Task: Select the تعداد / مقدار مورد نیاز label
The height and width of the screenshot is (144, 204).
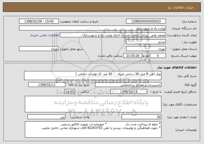Action: [182, 117]
